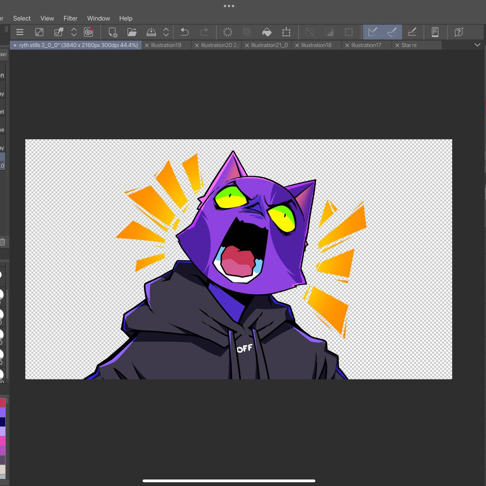This screenshot has height=486, width=486.
Task: Toggle Snap to Special Ruler
Action: tap(392, 32)
